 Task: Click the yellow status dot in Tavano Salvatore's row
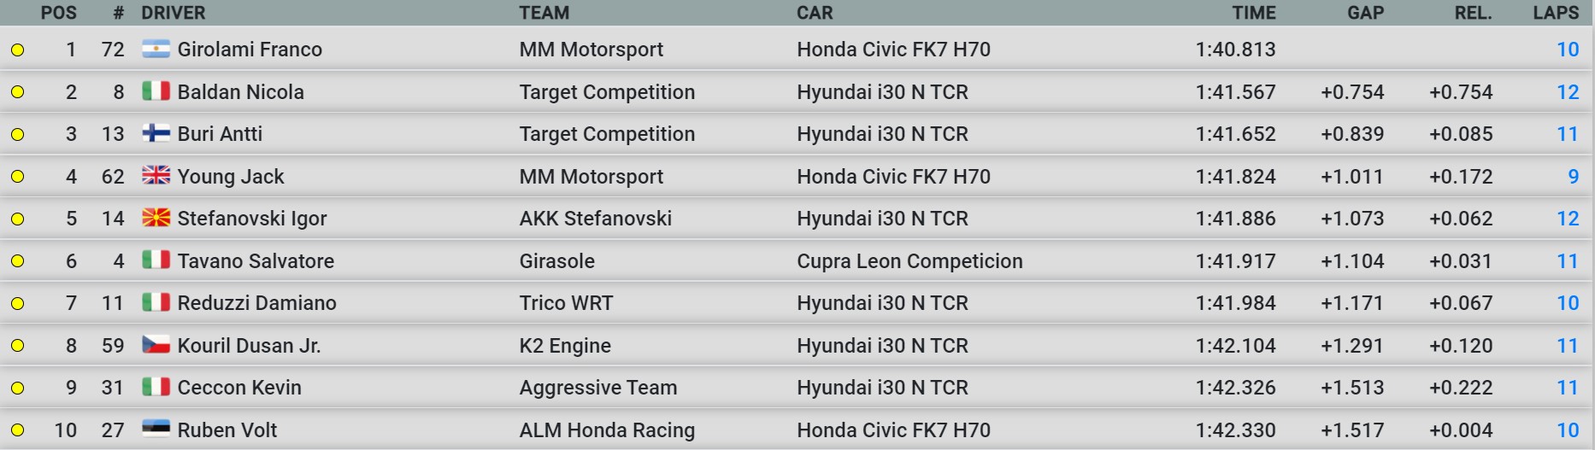point(17,261)
